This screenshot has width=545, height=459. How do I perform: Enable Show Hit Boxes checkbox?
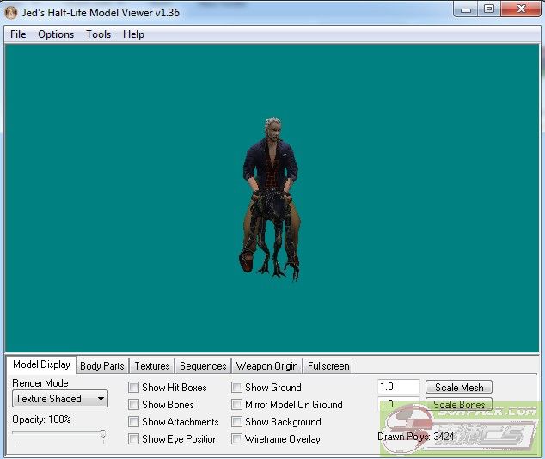[133, 388]
